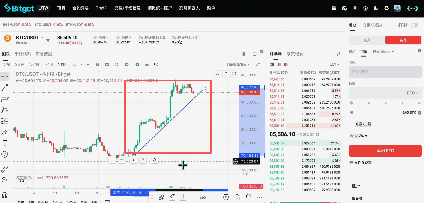
Task: Toggle the magnet snap mode icon
Action: (5, 195)
